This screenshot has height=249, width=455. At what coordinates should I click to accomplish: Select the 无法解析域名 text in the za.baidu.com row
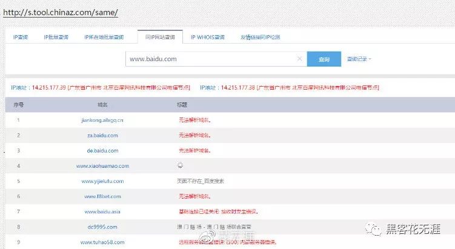click(194, 135)
